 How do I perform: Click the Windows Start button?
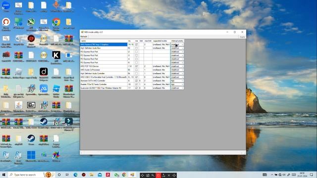click(3, 175)
